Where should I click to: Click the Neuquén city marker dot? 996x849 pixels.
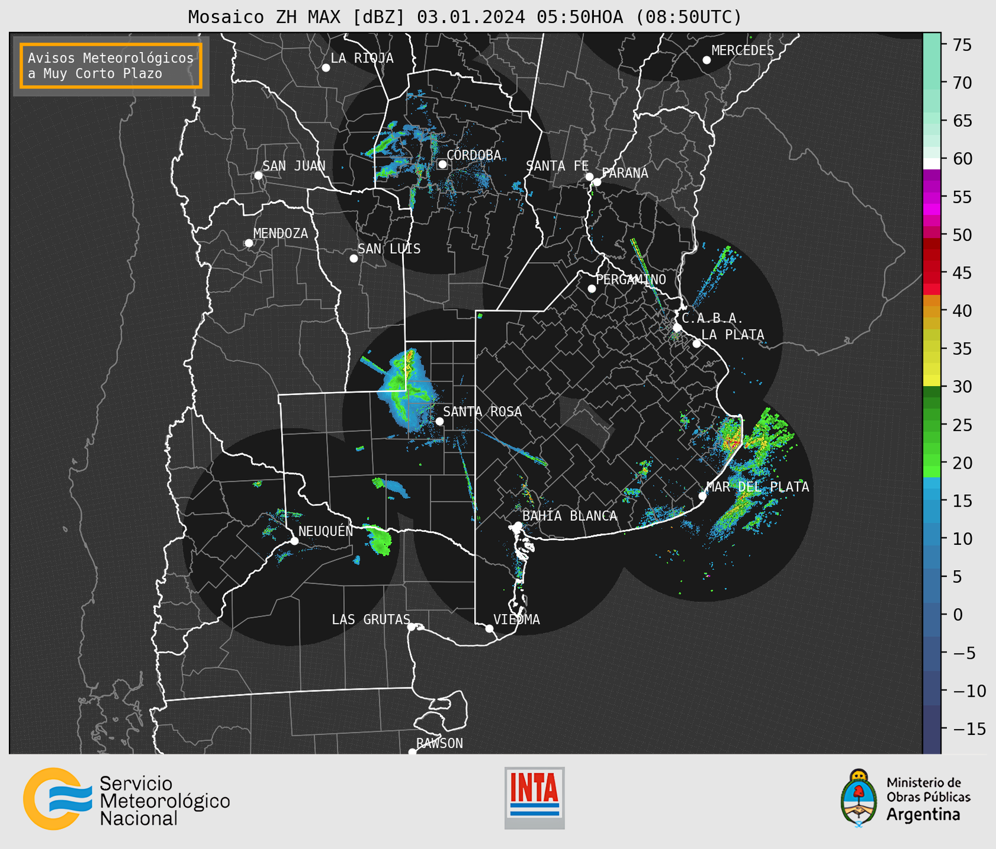pos(294,541)
